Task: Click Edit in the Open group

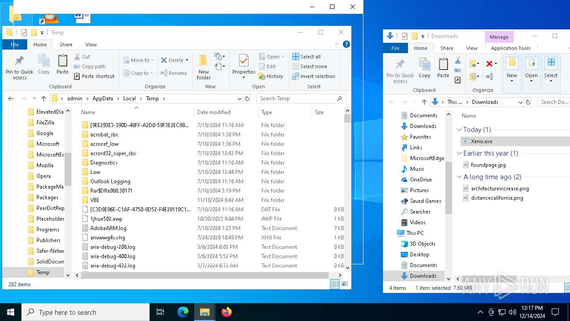Action: click(268, 66)
